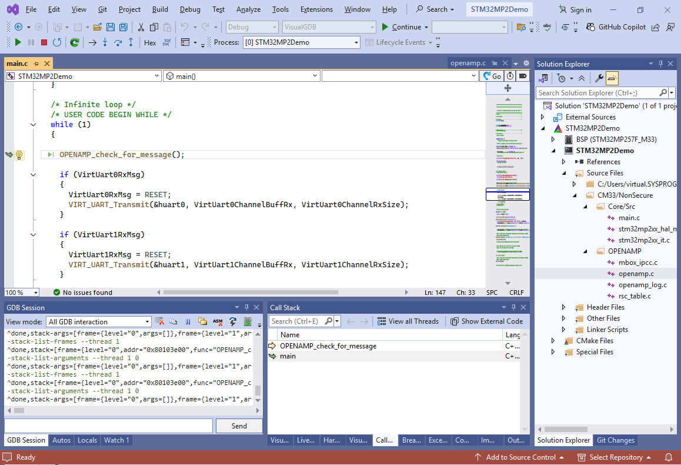
Task: Open Solution Explorer properties wrench icon
Action: click(x=599, y=78)
